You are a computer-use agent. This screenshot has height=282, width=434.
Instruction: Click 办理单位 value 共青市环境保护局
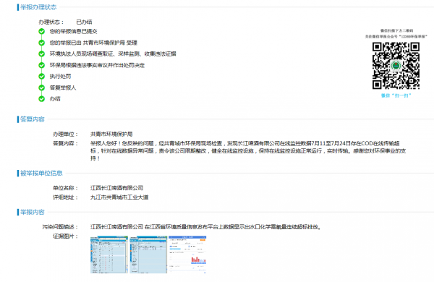pos(111,134)
